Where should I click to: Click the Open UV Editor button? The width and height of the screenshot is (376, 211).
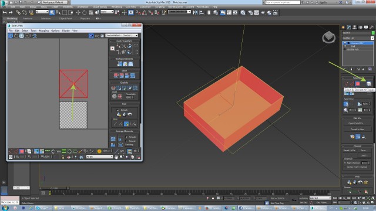pyautogui.click(x=357, y=124)
